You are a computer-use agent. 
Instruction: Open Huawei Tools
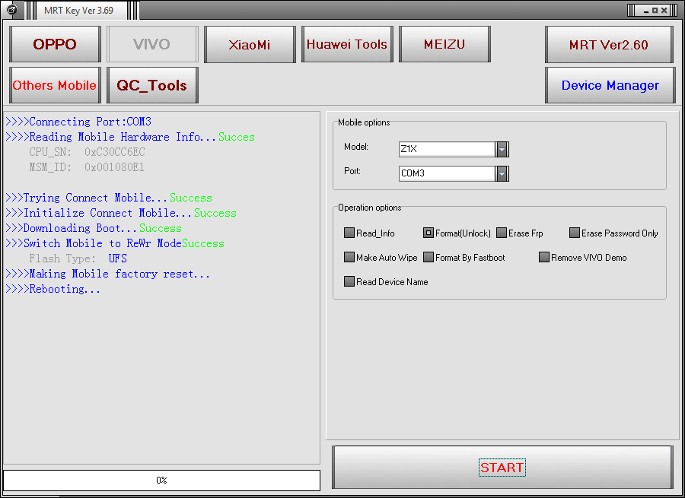tap(347, 44)
